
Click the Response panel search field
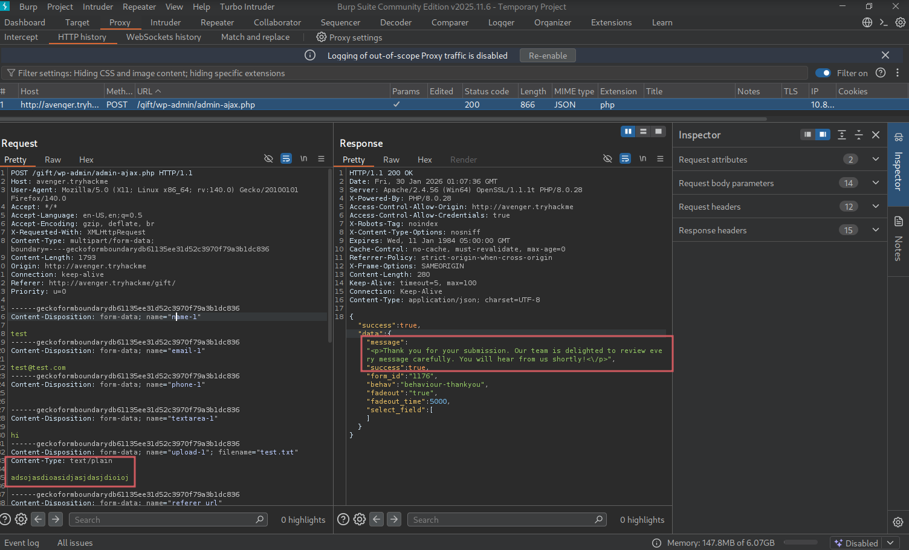pos(502,520)
